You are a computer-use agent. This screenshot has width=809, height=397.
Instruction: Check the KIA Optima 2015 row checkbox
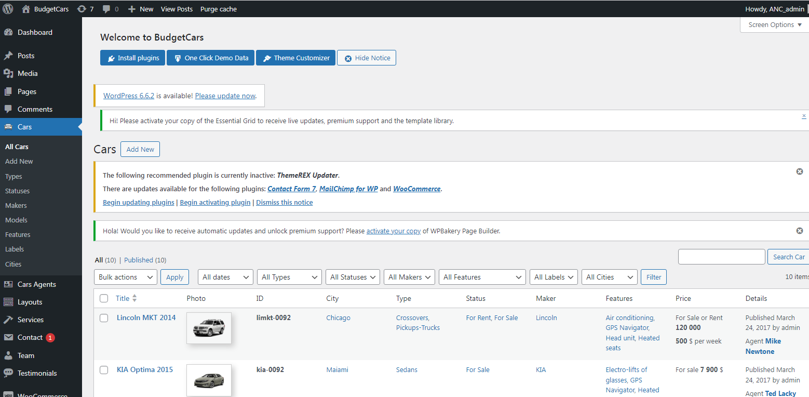(104, 369)
